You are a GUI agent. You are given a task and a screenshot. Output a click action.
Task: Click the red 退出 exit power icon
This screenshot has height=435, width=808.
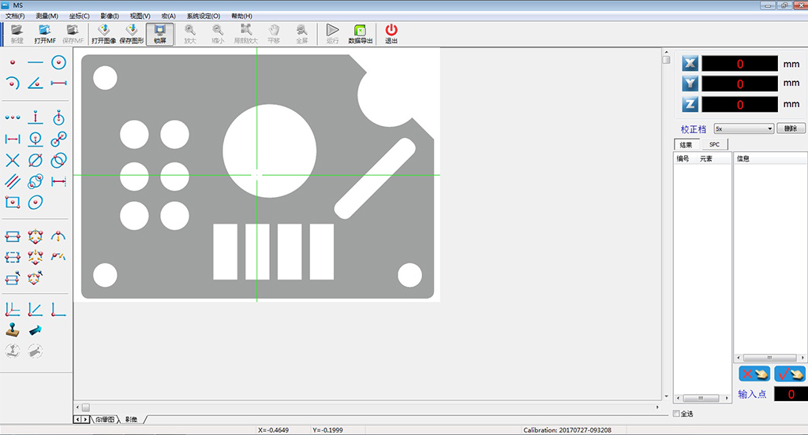(x=391, y=34)
